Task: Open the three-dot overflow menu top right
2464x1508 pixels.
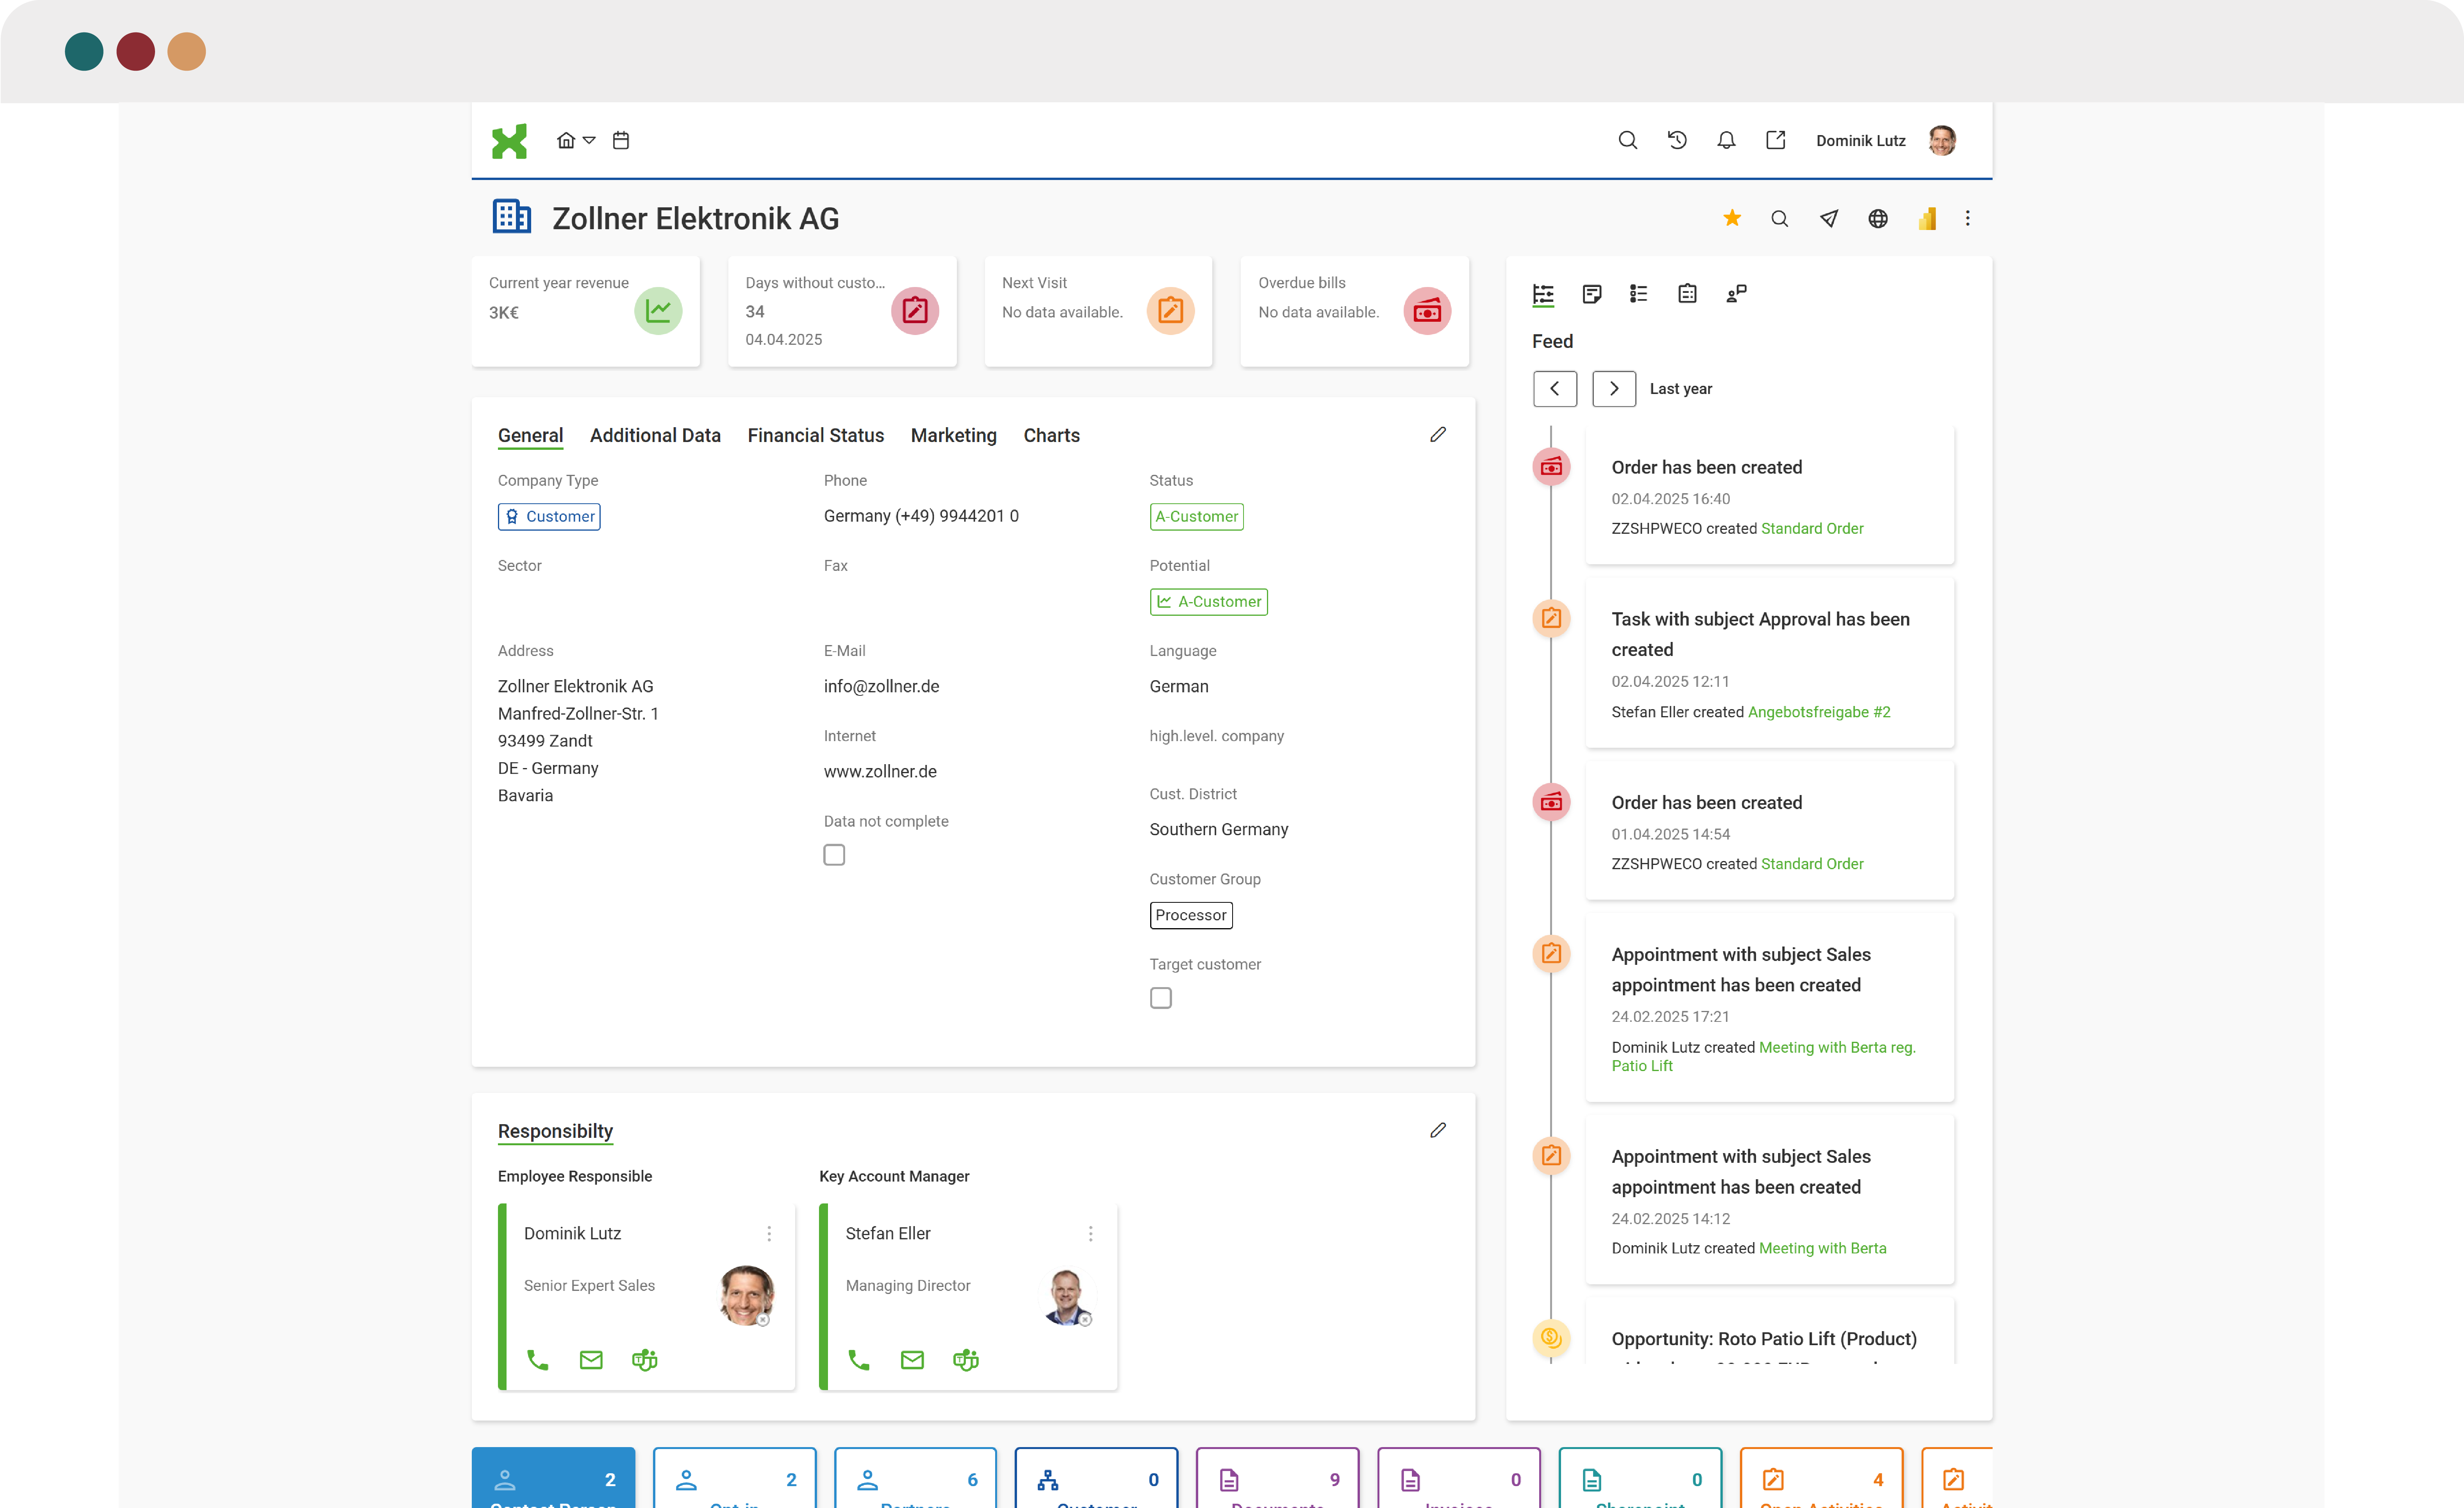Action: [1968, 218]
